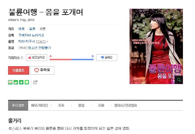Toggle the 좋아요 heart button

click(x=42, y=70)
